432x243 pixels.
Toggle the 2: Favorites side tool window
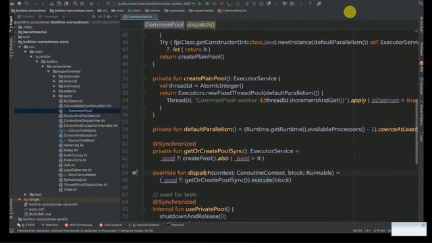11,209
